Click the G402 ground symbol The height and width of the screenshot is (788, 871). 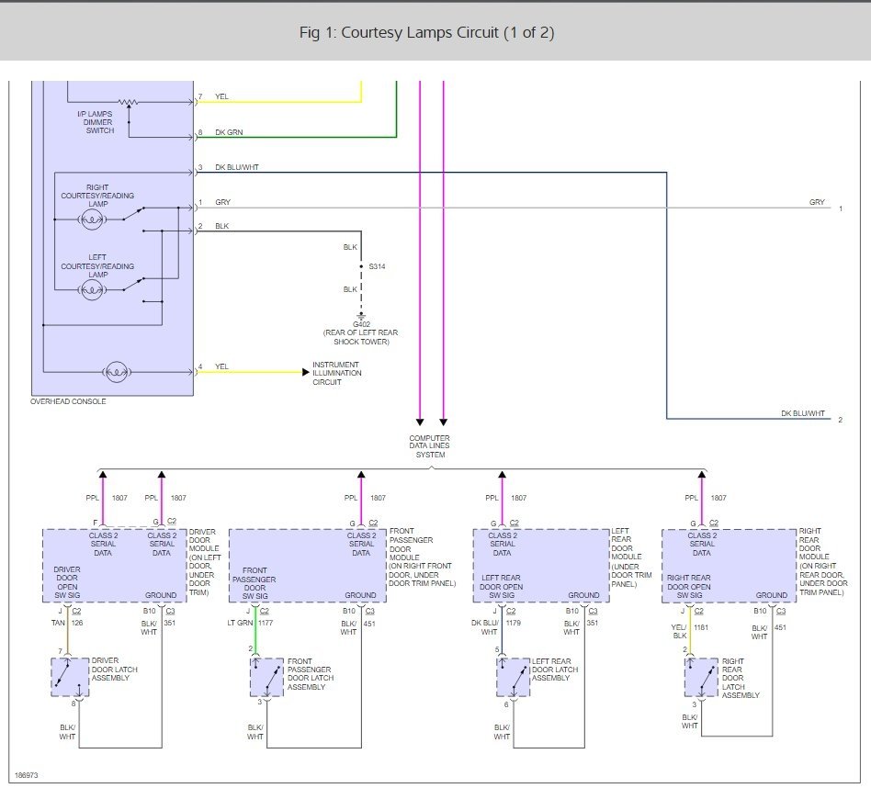coord(361,315)
